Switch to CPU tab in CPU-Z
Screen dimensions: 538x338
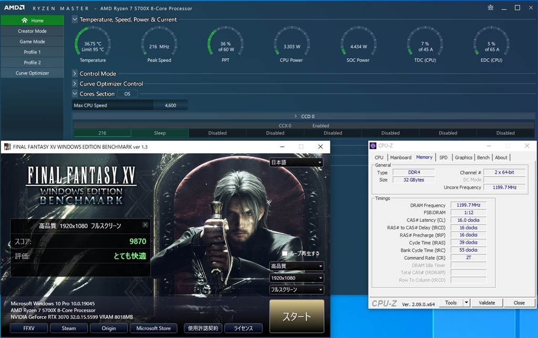coord(379,157)
